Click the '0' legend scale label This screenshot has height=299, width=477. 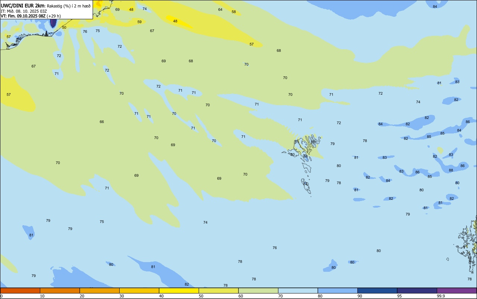point(1,296)
